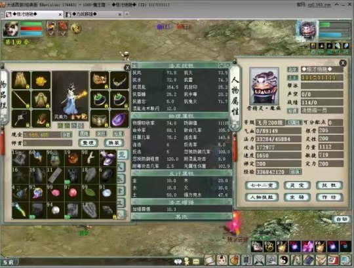Select the purple gem equipment slot
354x268 pixels.
tap(119, 119)
